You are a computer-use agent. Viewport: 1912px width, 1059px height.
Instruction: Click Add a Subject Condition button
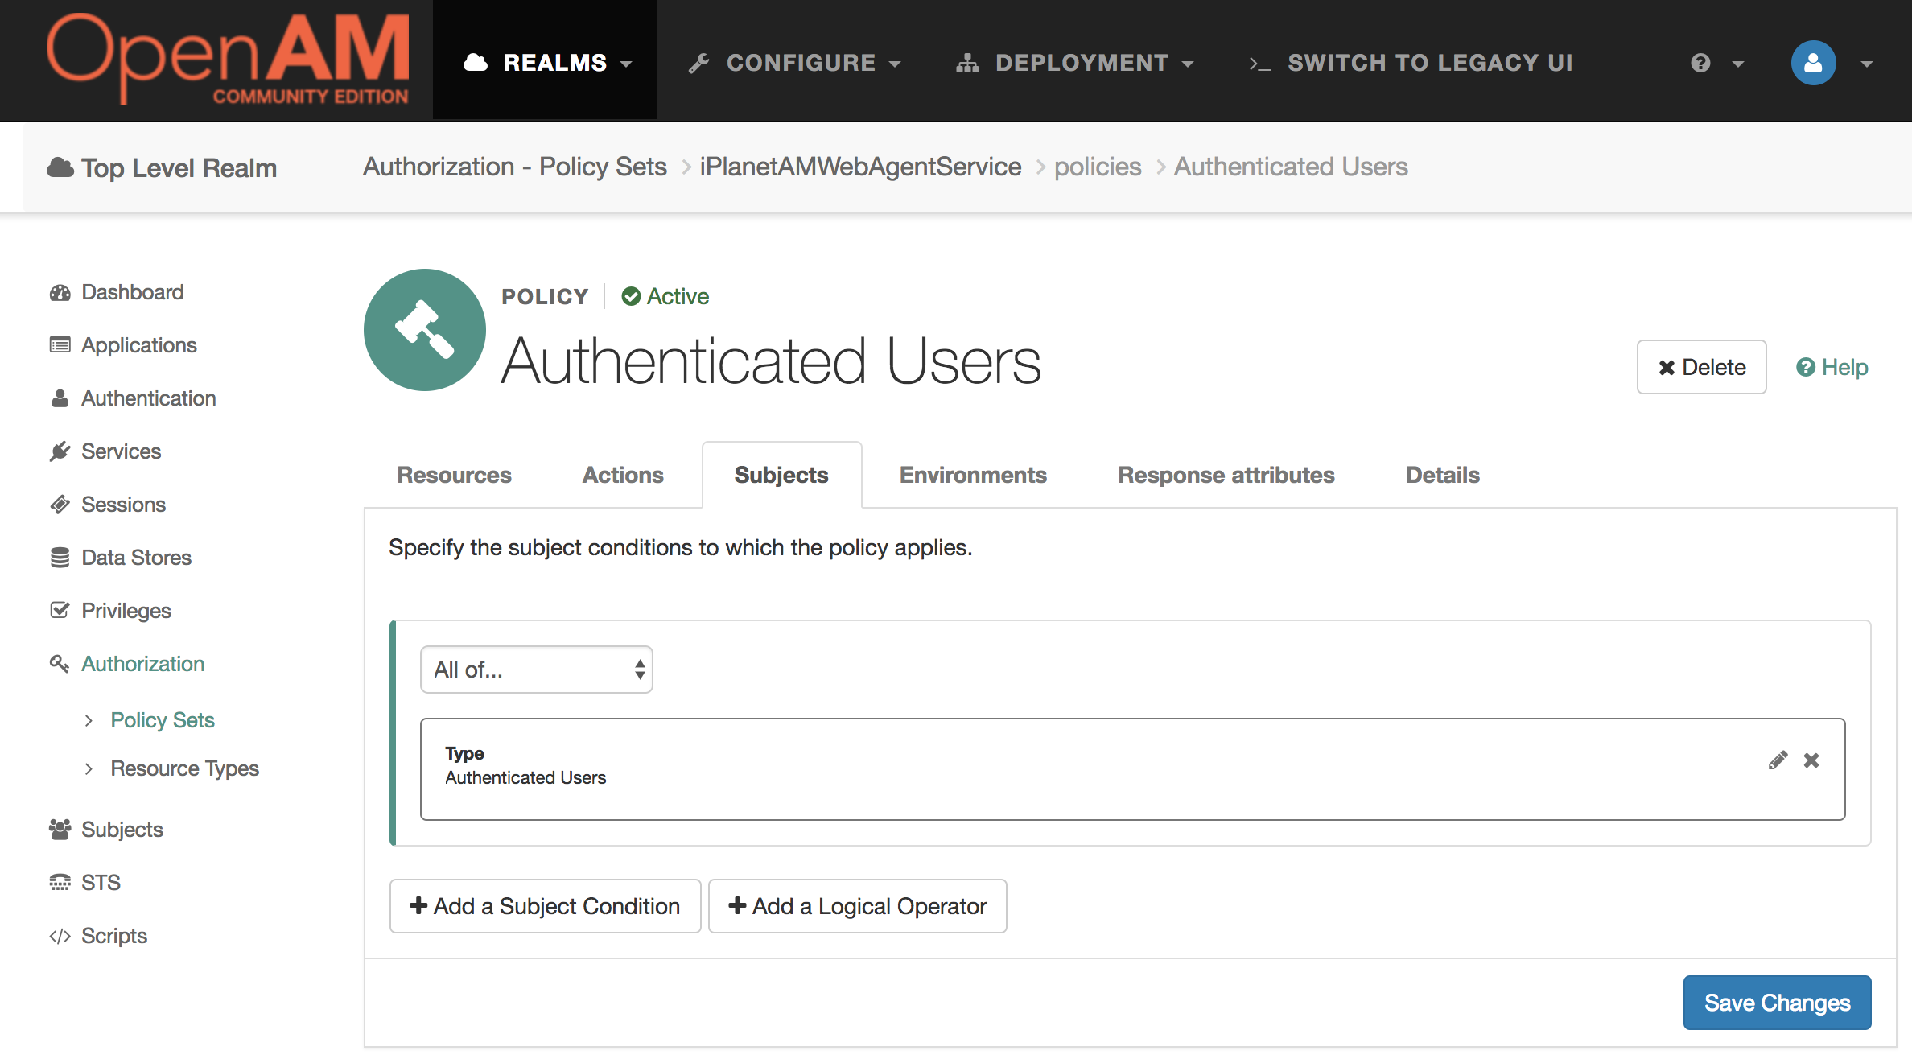tap(544, 905)
